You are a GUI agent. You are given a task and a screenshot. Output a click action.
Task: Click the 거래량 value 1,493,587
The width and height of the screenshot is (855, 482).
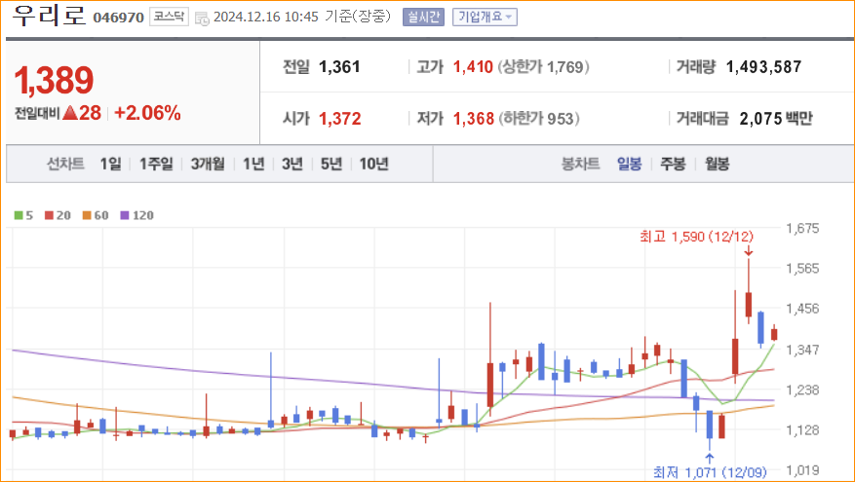764,67
